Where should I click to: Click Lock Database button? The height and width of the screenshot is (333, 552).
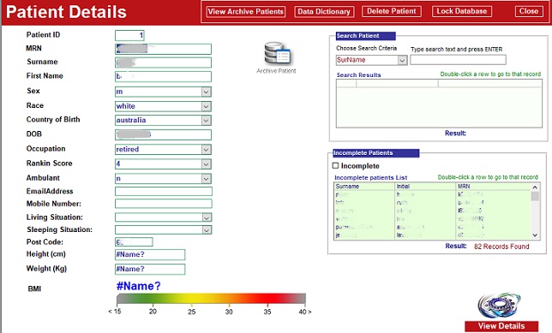click(461, 11)
